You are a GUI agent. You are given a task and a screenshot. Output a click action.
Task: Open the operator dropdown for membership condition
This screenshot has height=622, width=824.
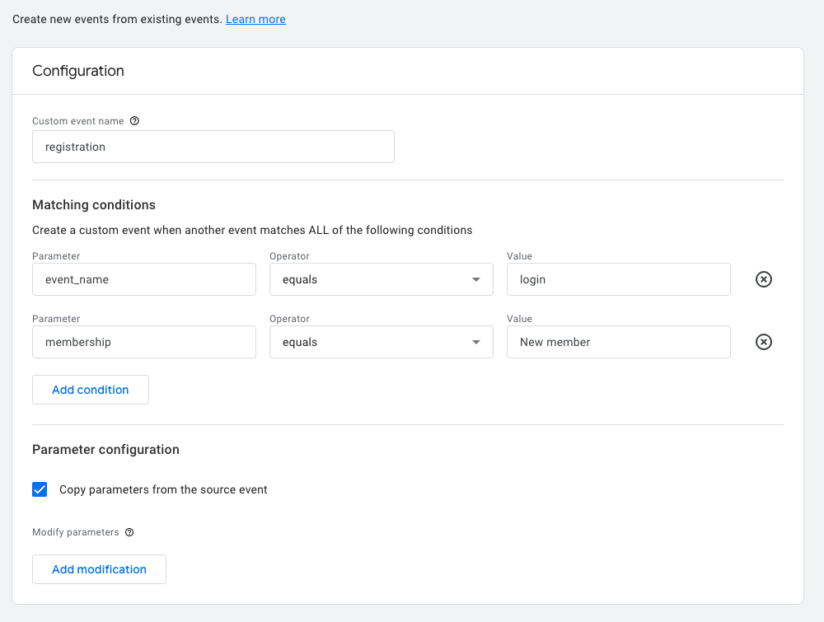click(381, 342)
